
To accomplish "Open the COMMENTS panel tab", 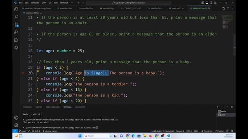I will coord(80,107).
